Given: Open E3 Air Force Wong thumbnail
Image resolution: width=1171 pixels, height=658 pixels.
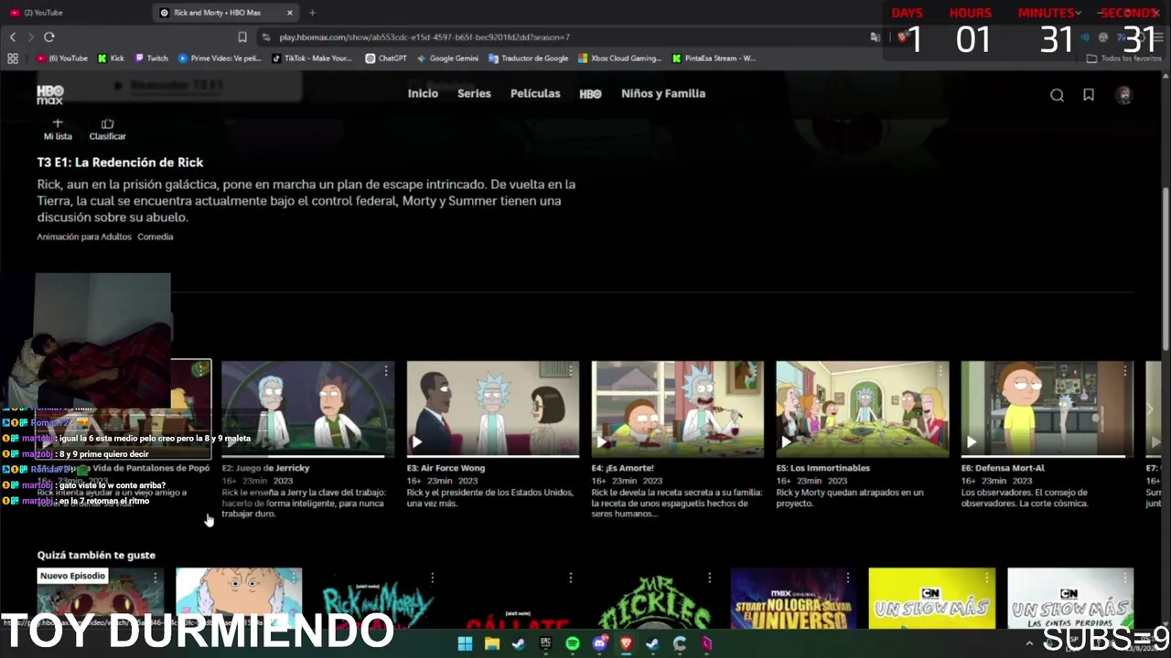Looking at the screenshot, I should point(492,409).
